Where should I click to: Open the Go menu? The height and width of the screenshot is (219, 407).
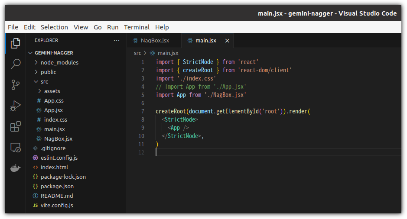pyautogui.click(x=98, y=27)
